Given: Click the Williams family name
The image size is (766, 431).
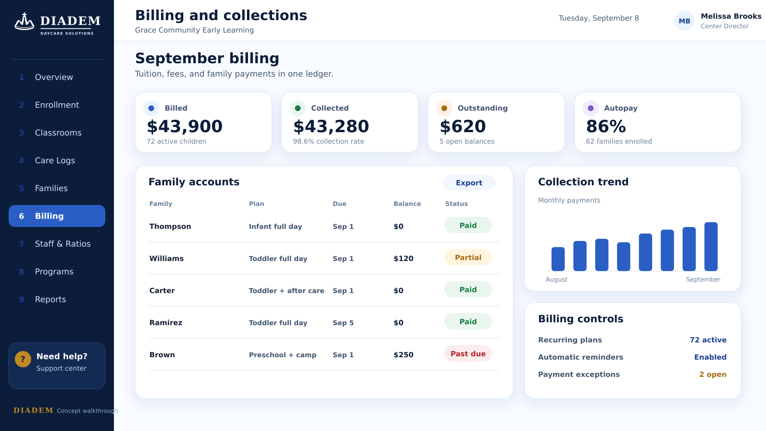Looking at the screenshot, I should click(x=167, y=259).
